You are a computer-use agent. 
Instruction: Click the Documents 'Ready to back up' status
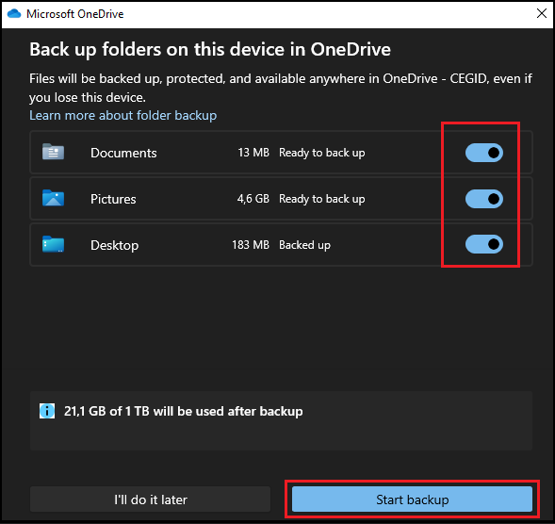(x=321, y=153)
